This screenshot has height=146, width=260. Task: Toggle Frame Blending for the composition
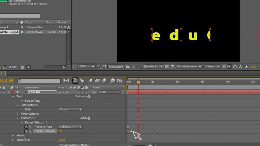tap(75, 81)
